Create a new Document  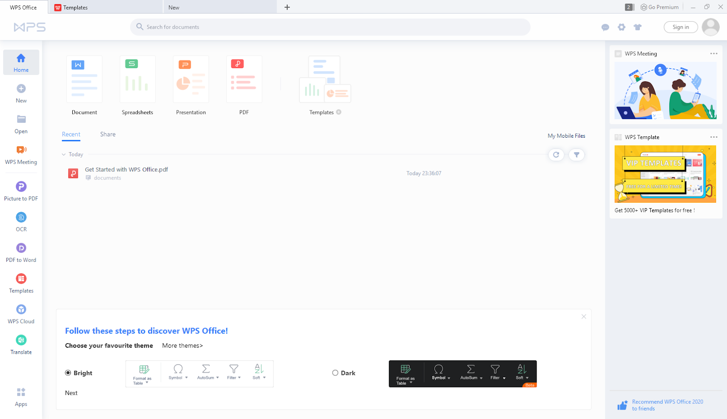pyautogui.click(x=85, y=85)
